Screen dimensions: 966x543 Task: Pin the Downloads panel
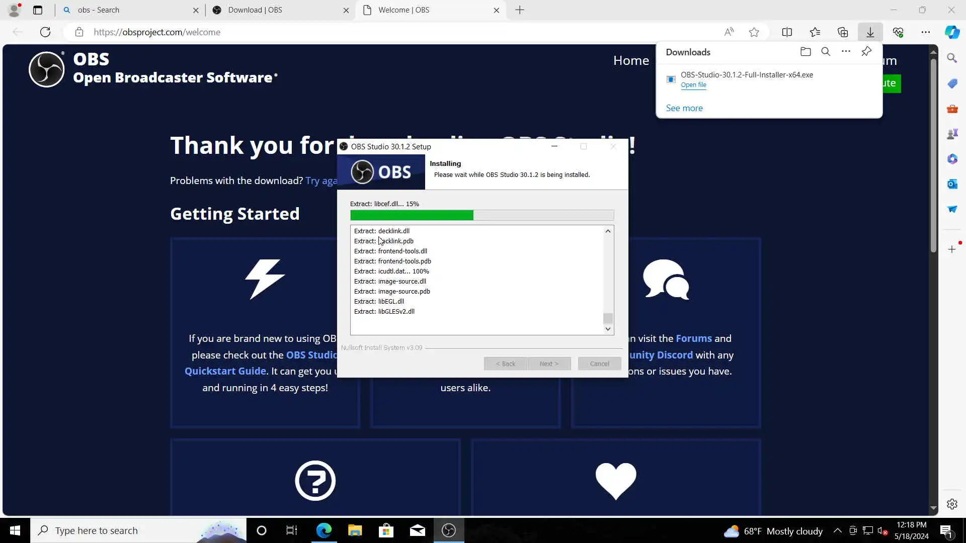coord(866,52)
